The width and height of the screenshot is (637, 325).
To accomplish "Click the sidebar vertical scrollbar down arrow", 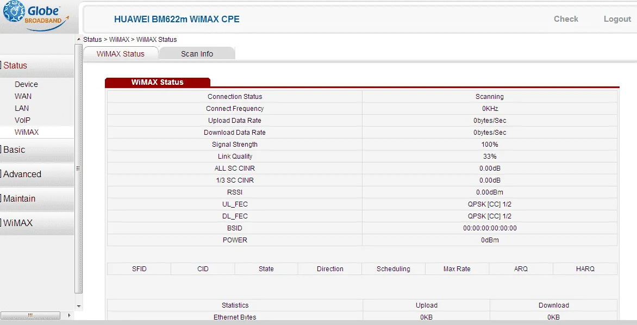I will [x=78, y=307].
